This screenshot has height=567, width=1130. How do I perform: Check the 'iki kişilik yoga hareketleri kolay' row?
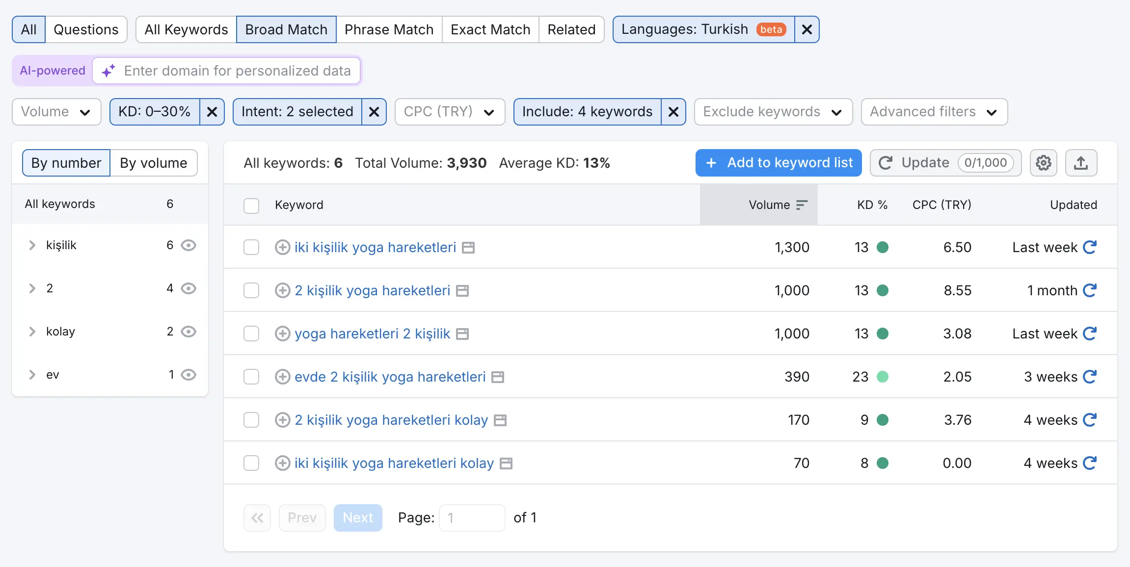pyautogui.click(x=251, y=463)
